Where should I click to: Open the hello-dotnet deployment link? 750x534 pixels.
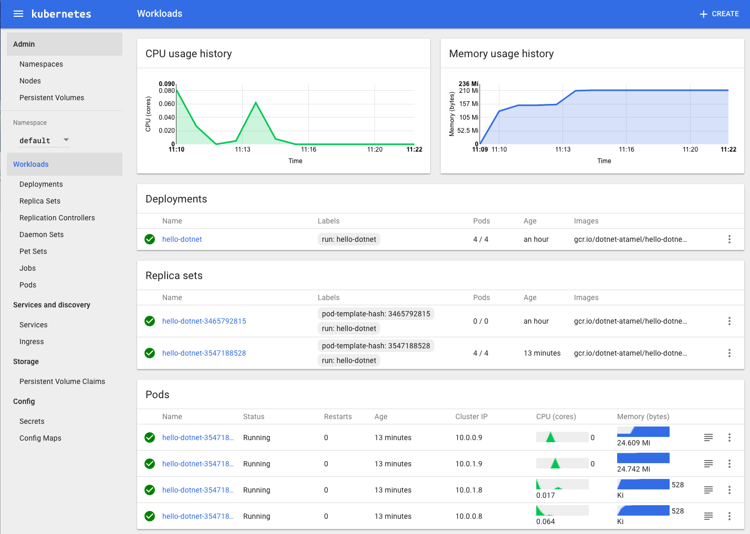[182, 239]
